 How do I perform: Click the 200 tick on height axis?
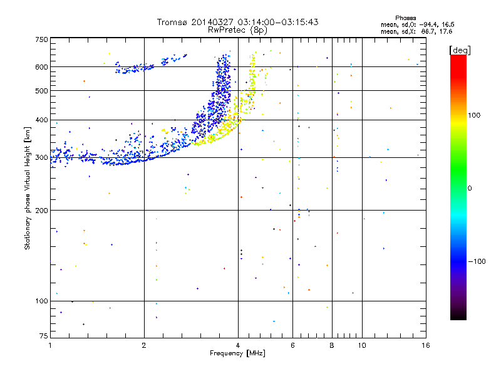(41, 211)
